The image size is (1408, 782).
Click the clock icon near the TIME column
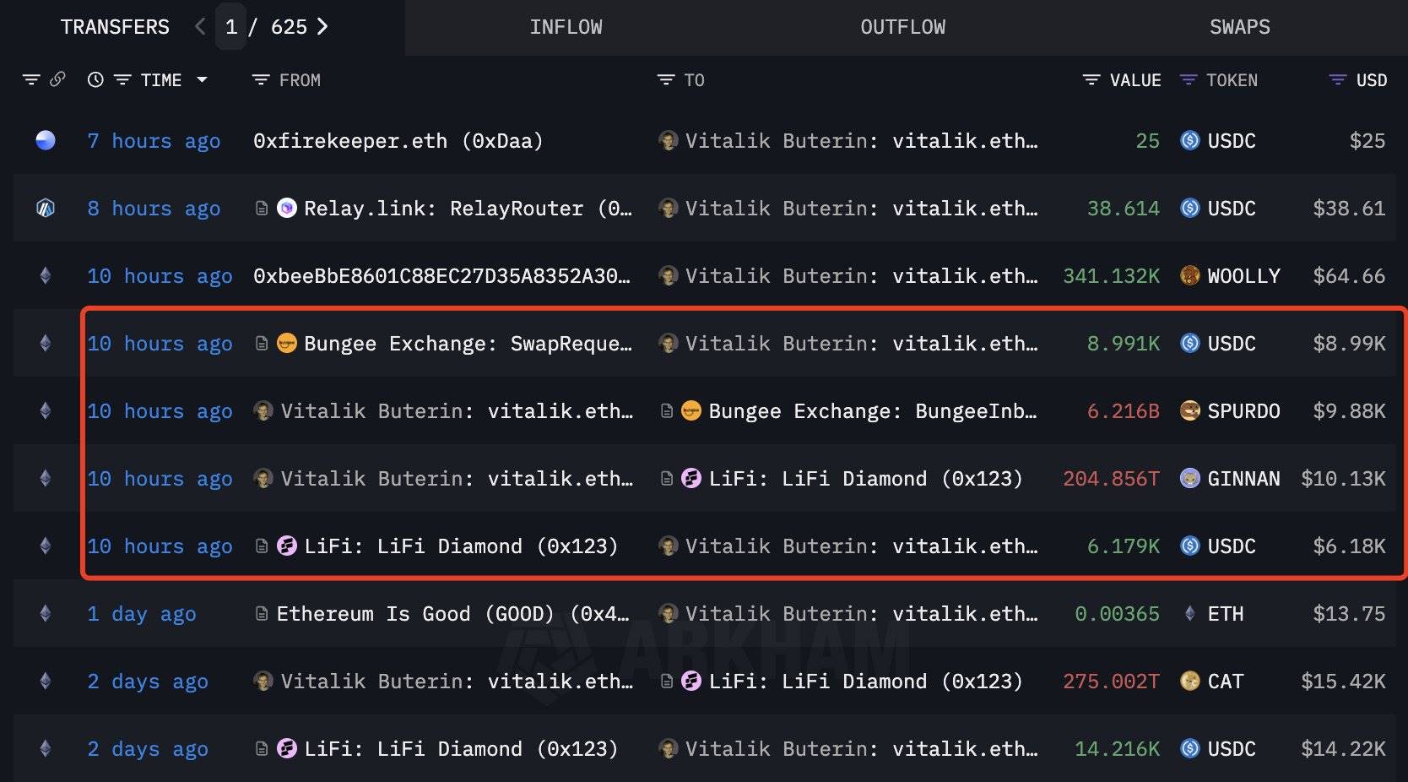tap(95, 79)
